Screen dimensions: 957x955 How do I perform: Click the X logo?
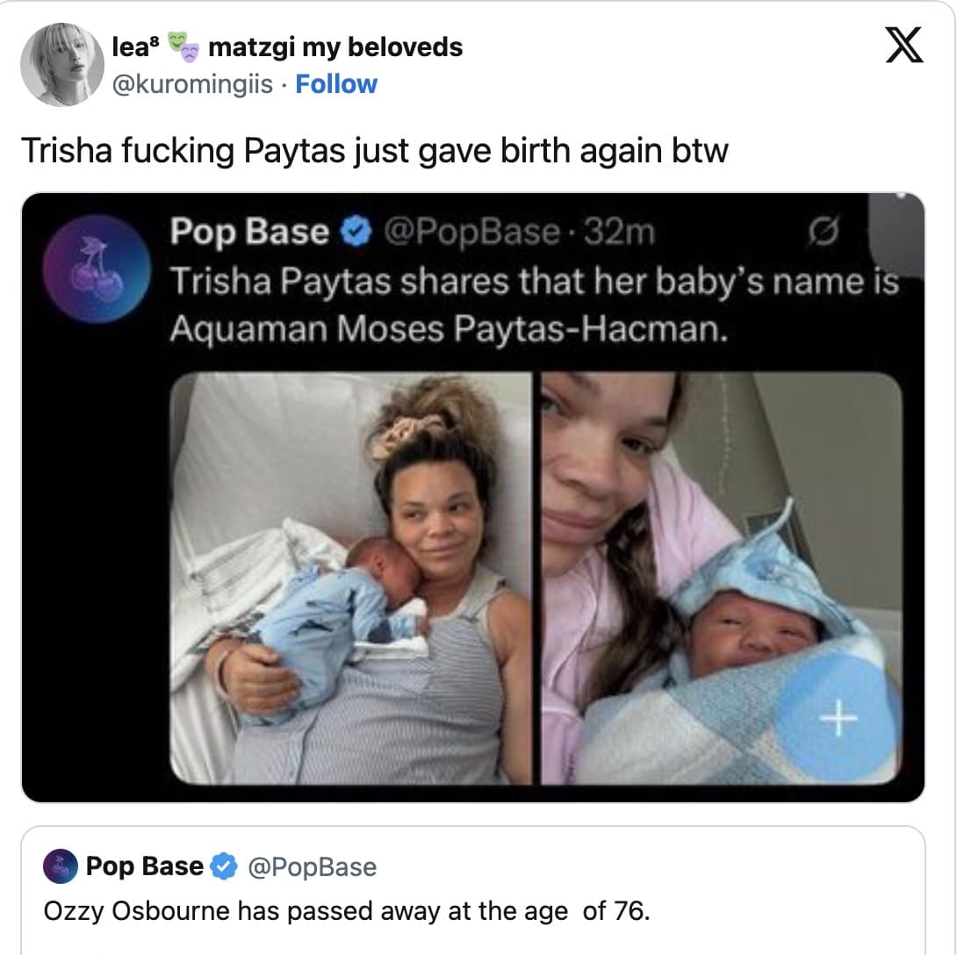[x=903, y=47]
